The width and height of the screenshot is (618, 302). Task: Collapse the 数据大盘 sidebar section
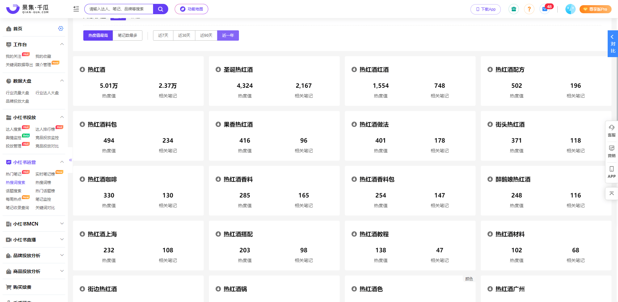[x=62, y=81]
